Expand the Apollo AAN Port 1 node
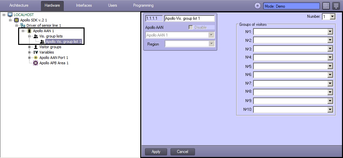This screenshot has height=158, width=343. pos(29,58)
